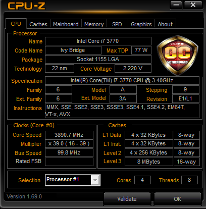Viewport: 206px width, 209px height.
Task: Click the empty Rated FSB field
Action: (x=69, y=162)
